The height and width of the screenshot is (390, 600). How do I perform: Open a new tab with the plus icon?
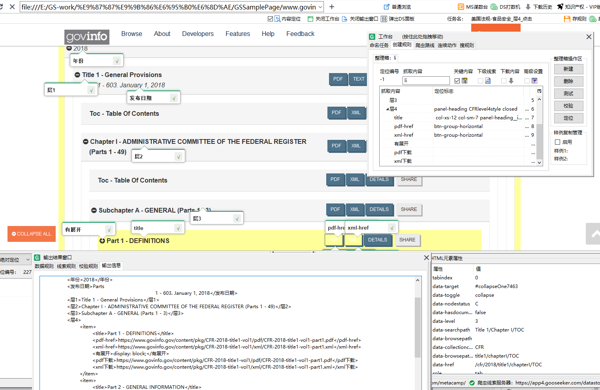(332, 7)
